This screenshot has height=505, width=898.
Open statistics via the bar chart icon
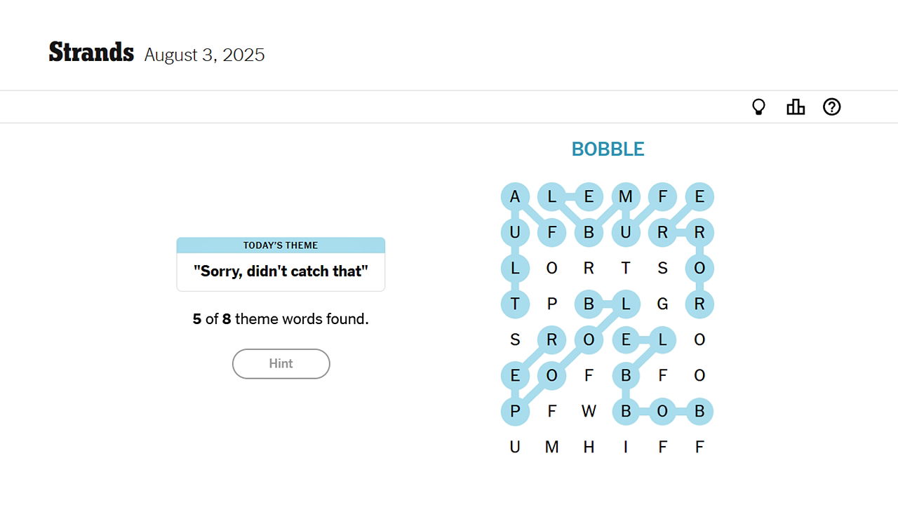pyautogui.click(x=796, y=107)
